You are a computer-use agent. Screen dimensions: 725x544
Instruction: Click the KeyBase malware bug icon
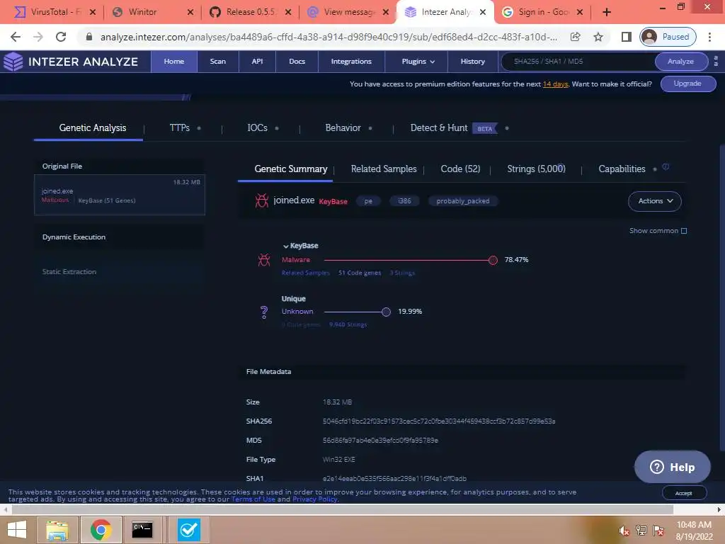[x=264, y=260]
